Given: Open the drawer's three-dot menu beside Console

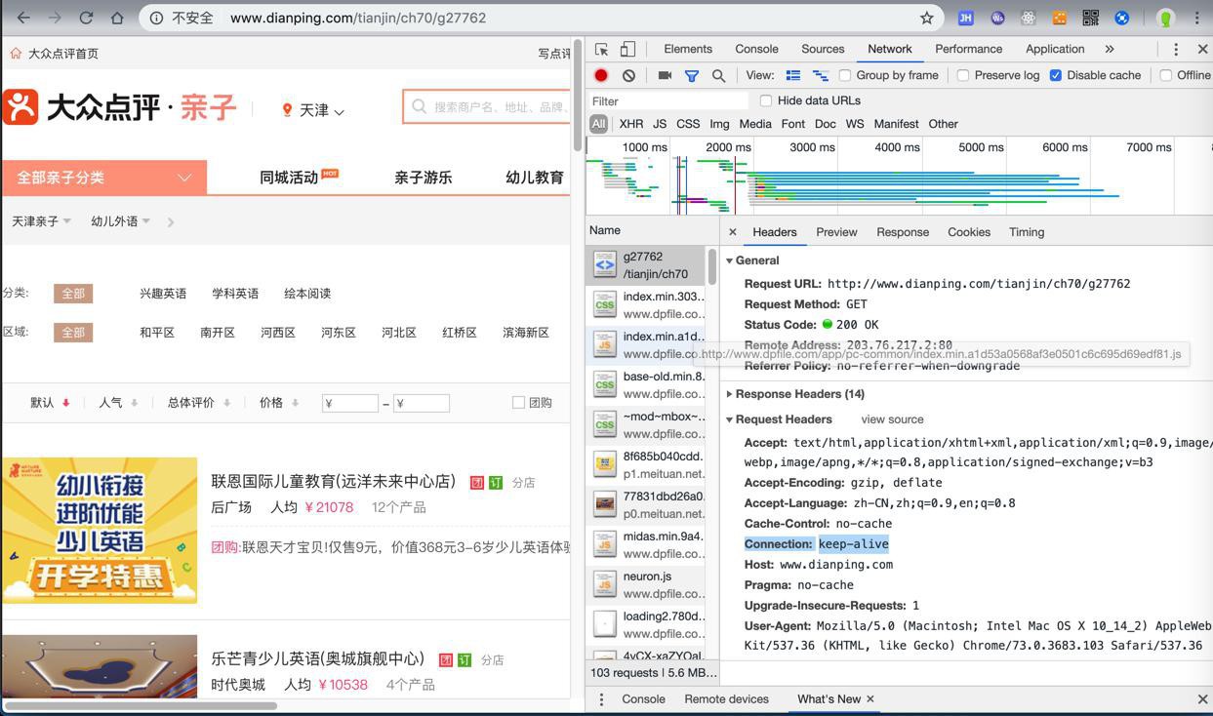Looking at the screenshot, I should click(601, 699).
